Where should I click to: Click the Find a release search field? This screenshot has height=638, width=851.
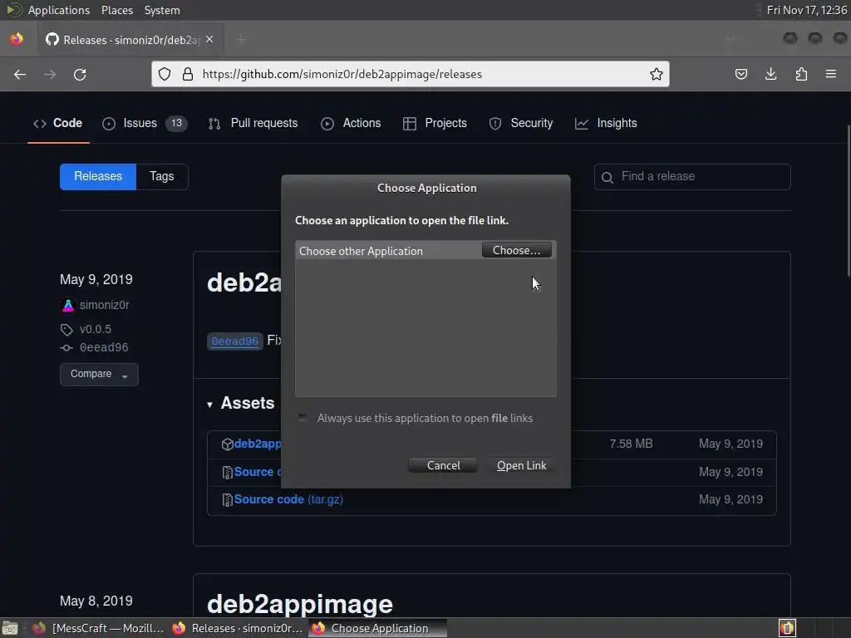coord(692,177)
